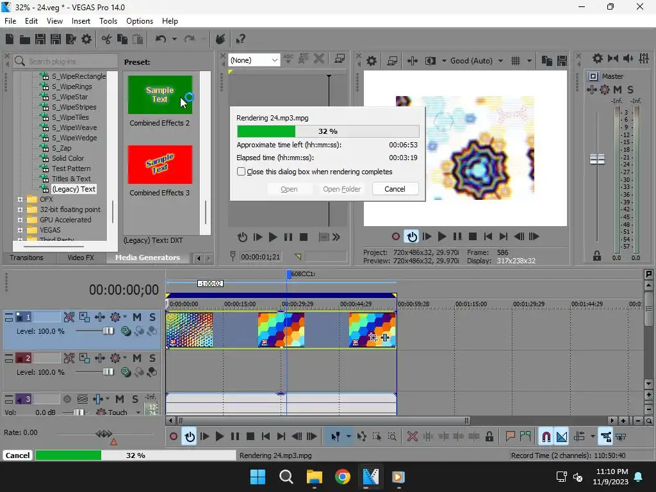Expand GPU Accelerated folder
Image resolution: width=656 pixels, height=492 pixels.
tap(20, 220)
